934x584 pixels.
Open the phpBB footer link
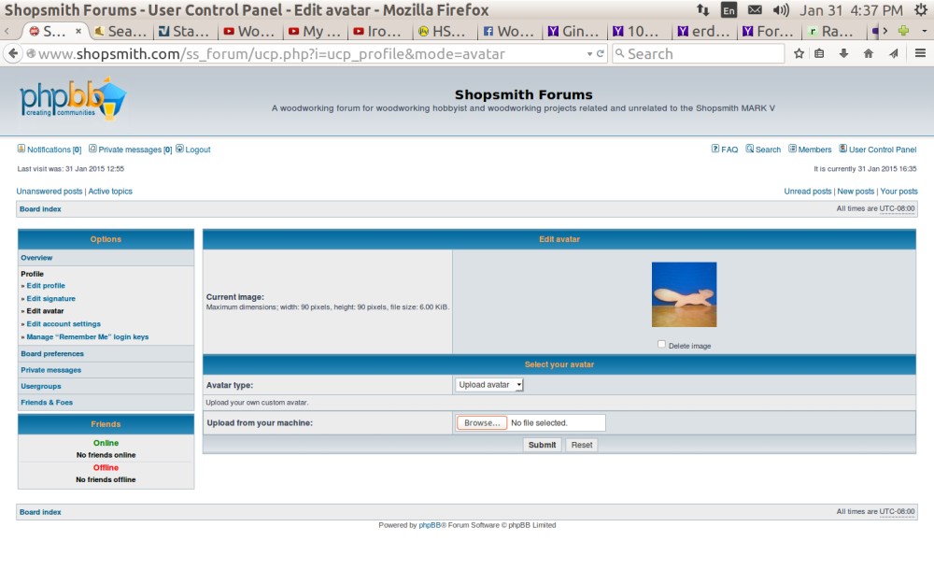430,525
